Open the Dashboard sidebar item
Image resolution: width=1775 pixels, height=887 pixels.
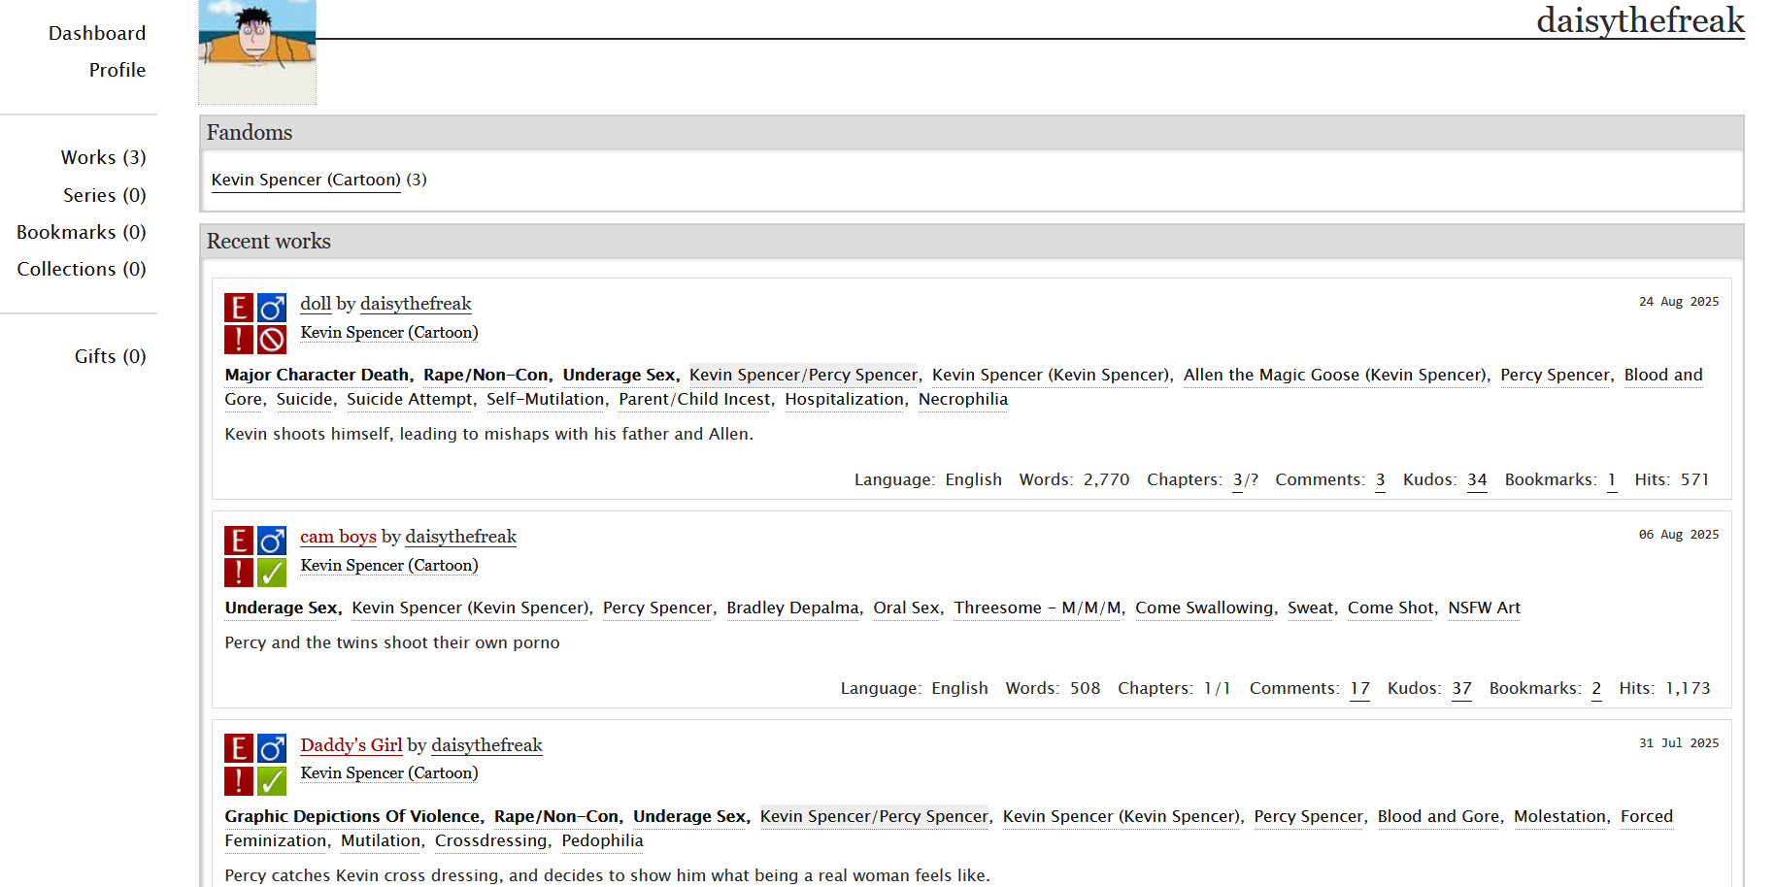(97, 33)
